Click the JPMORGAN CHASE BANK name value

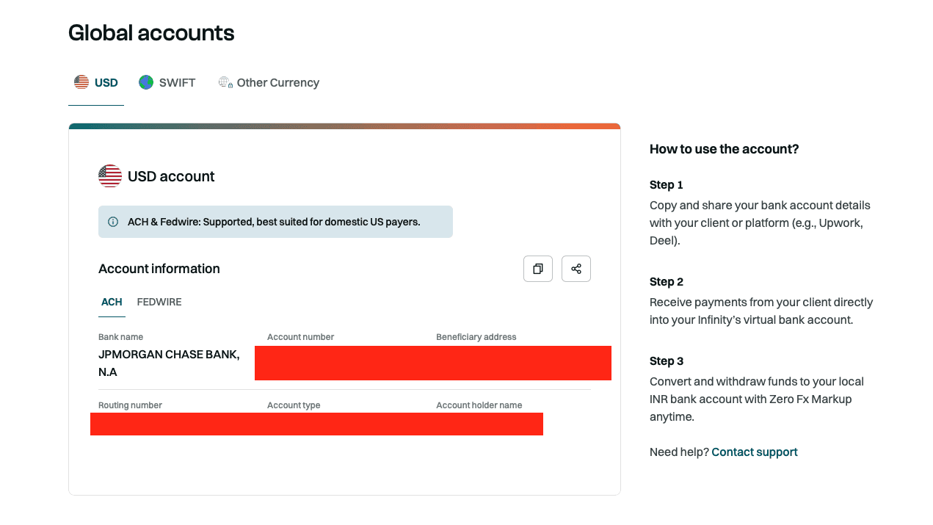pyautogui.click(x=169, y=363)
